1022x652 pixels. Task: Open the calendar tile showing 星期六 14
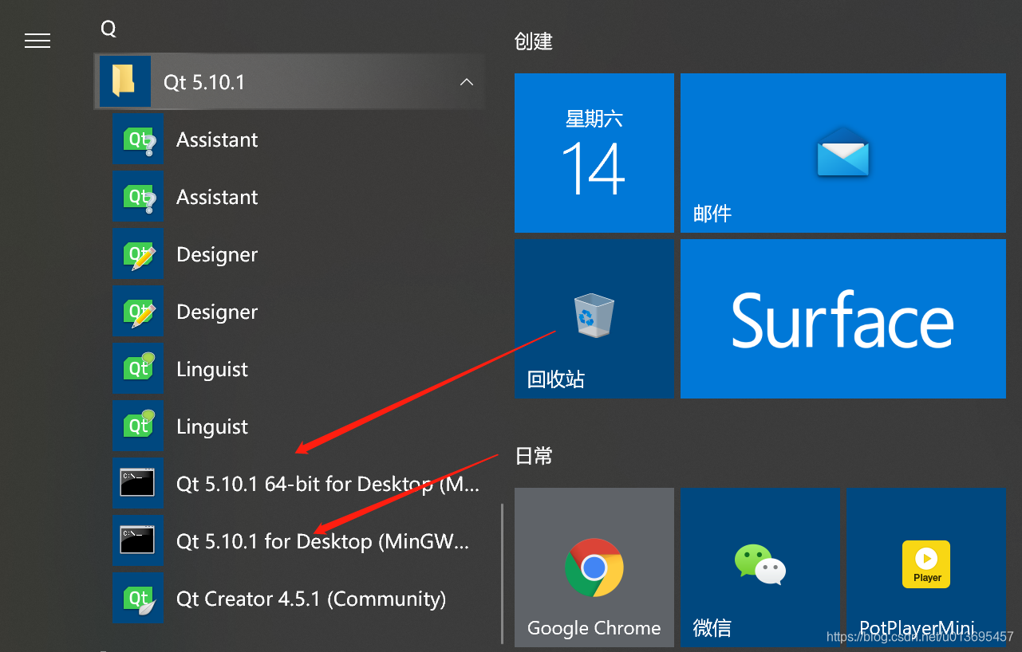click(594, 153)
